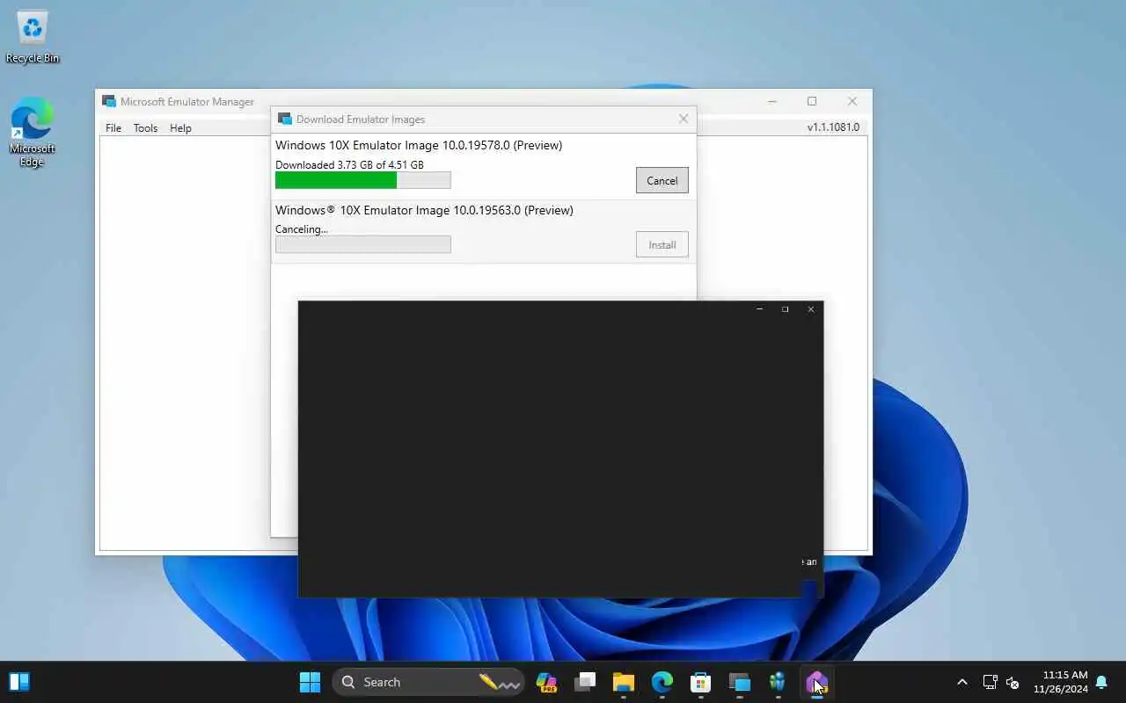Image resolution: width=1126 pixels, height=703 pixels.
Task: Open the Help menu in Emulator Manager
Action: [x=180, y=127]
